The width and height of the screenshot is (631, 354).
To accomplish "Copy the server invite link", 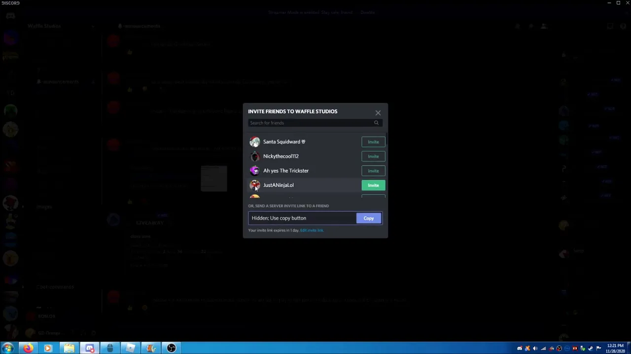I will pos(369,218).
